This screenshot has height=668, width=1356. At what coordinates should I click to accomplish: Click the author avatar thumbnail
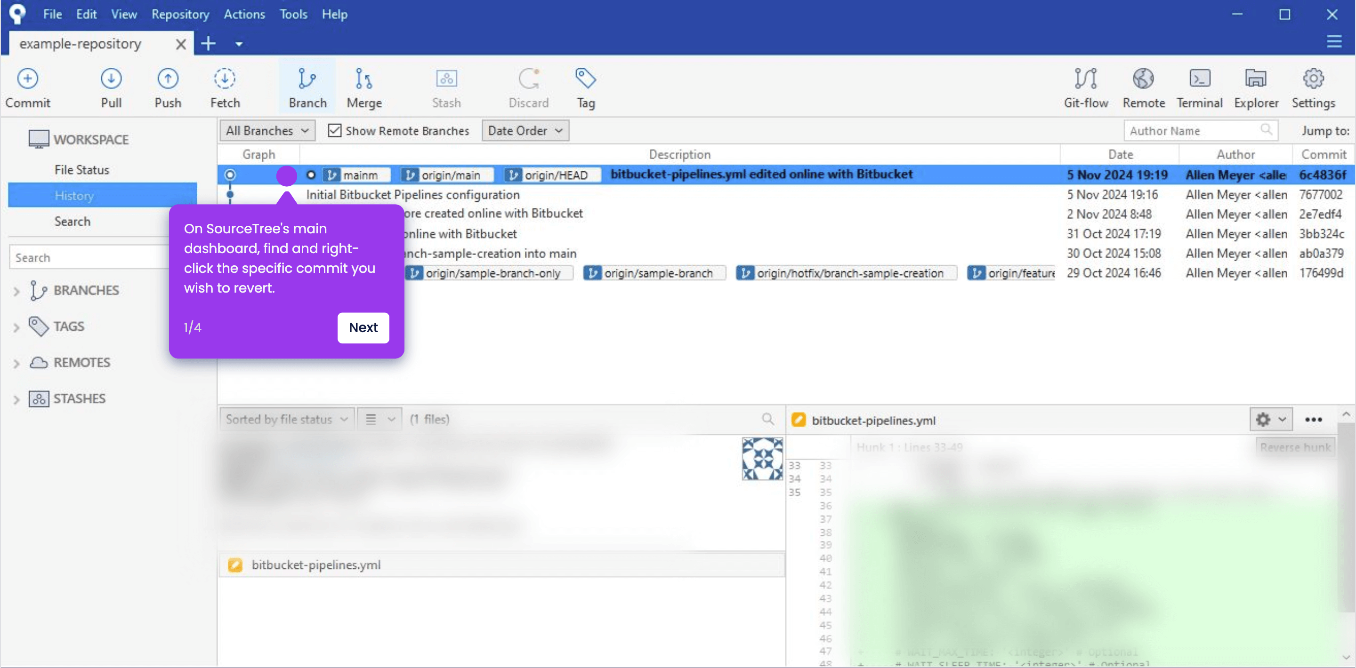point(762,459)
